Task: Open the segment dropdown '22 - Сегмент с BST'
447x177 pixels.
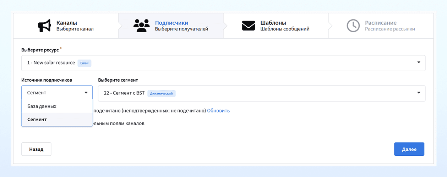Action: pos(262,93)
